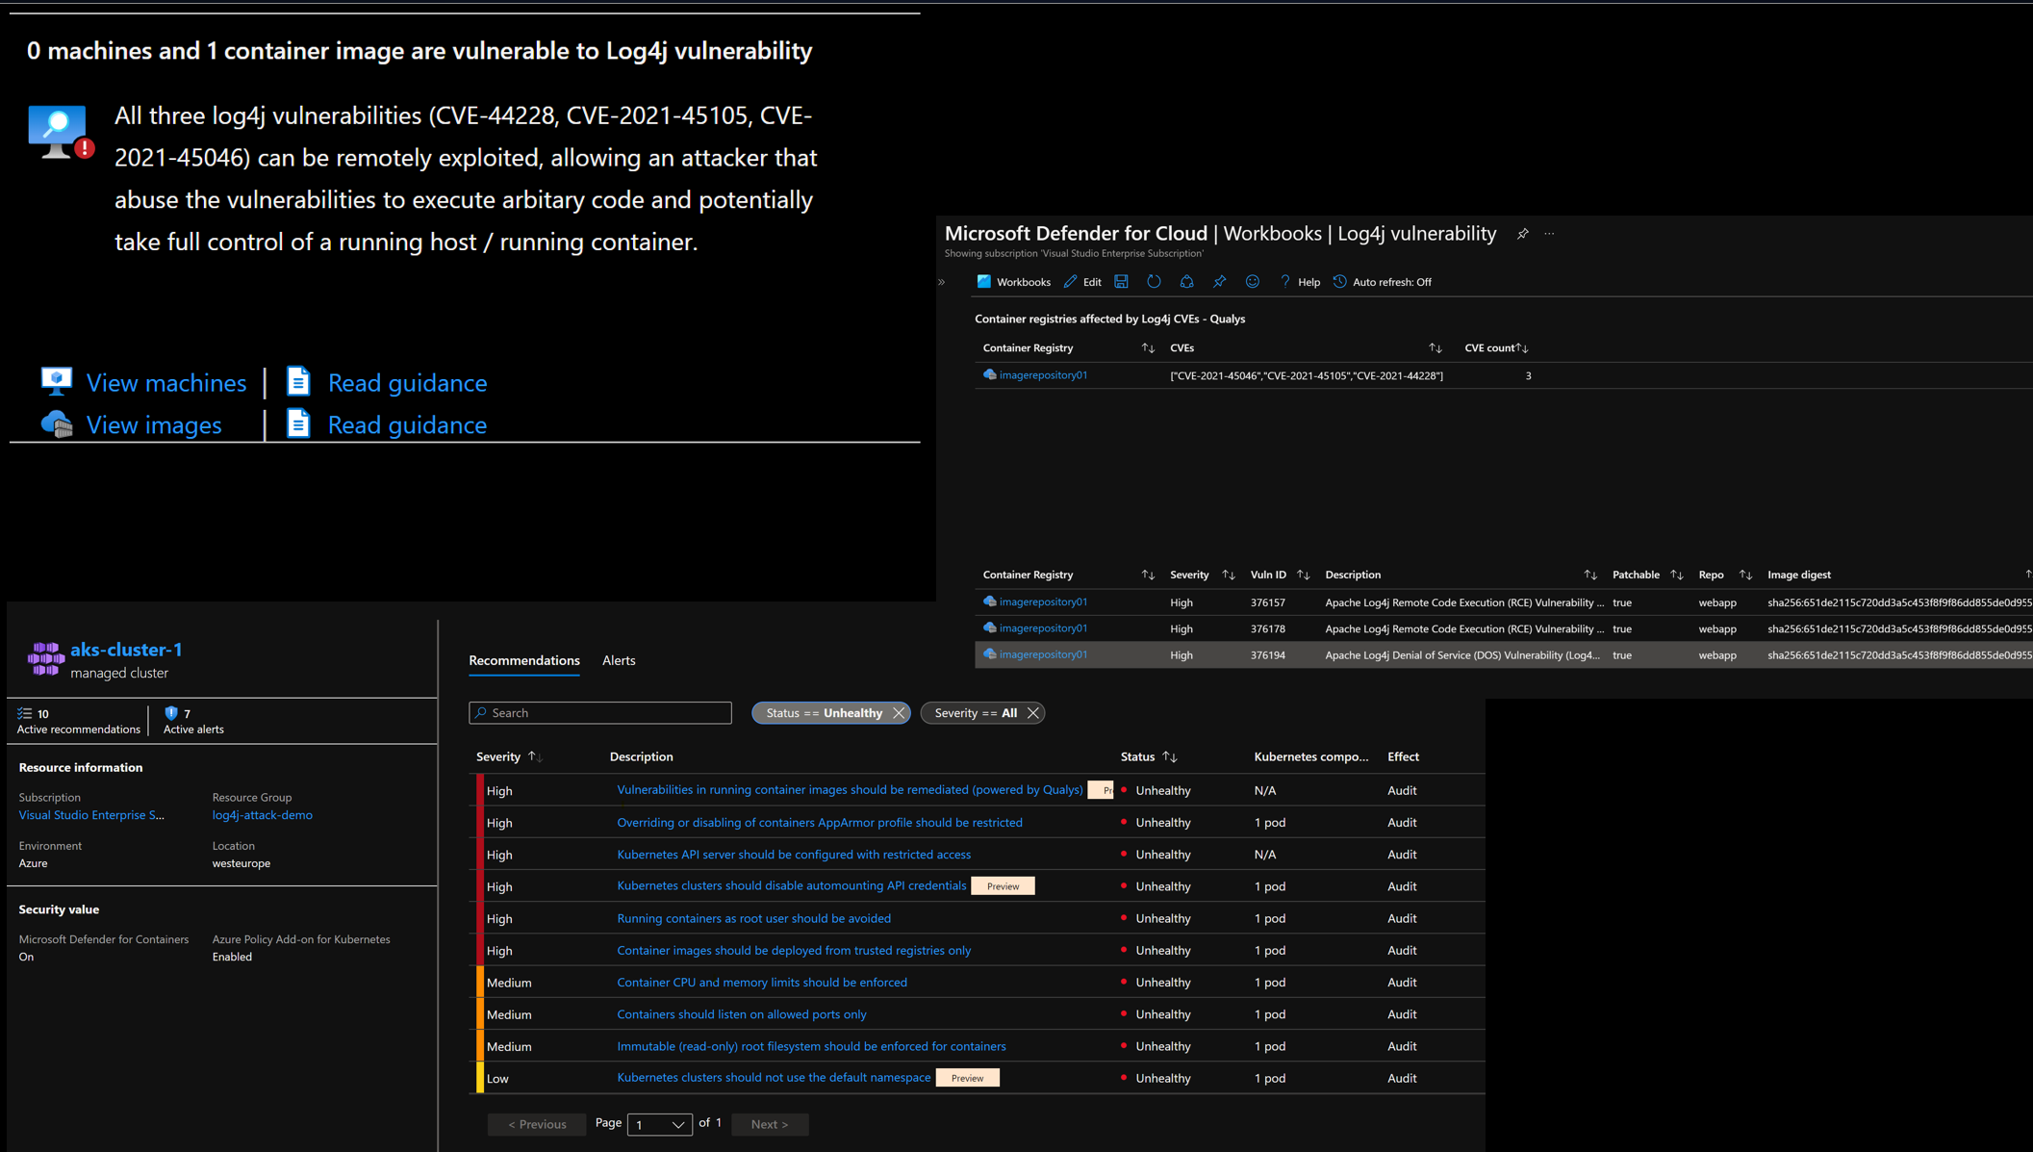Open the imagerepository01 registry link
The width and height of the screenshot is (2033, 1152).
(x=1043, y=374)
